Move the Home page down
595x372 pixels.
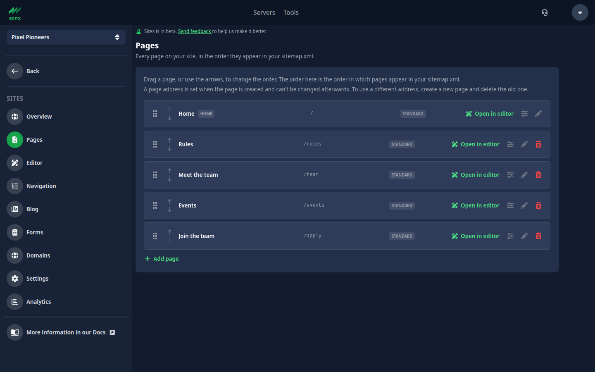[x=169, y=118]
